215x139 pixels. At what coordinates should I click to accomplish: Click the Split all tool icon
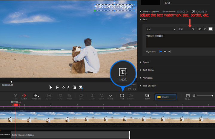[x=24, y=96]
